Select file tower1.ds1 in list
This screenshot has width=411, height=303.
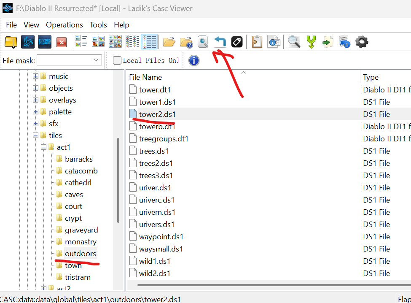[157, 102]
